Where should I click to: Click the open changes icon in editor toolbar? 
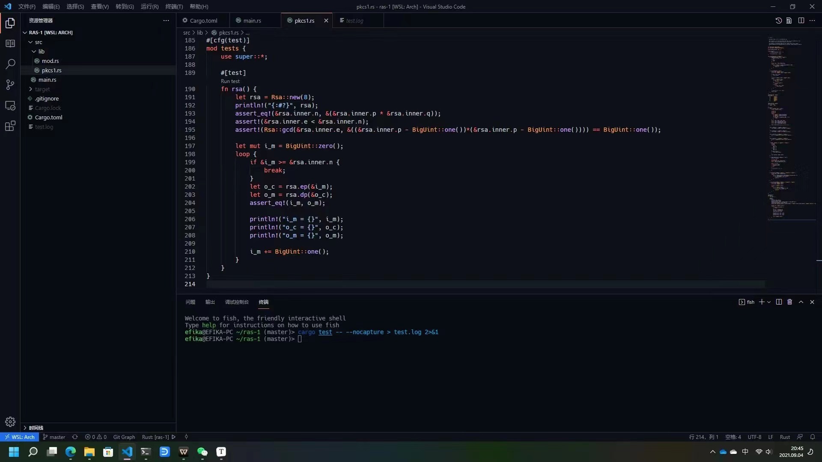[789, 21]
